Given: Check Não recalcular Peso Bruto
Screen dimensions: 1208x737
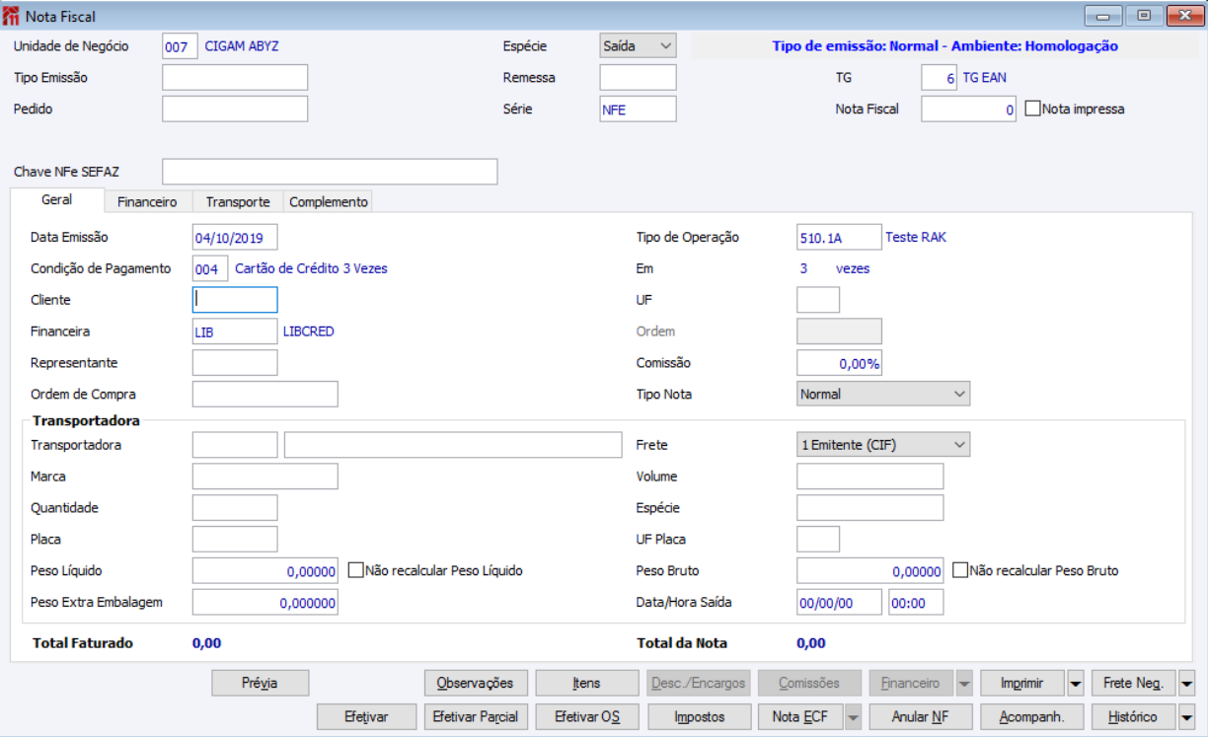Looking at the screenshot, I should (x=960, y=570).
